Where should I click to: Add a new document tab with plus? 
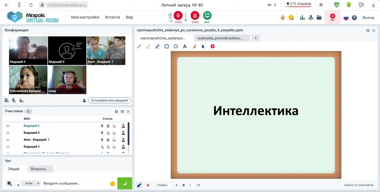coord(256,38)
